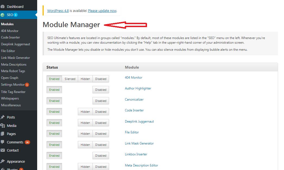Hide the Deeplink Juggernaut module

85,123
